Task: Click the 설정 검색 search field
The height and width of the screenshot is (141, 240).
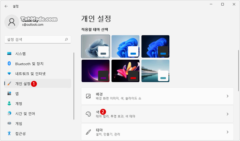Action: 38,39
